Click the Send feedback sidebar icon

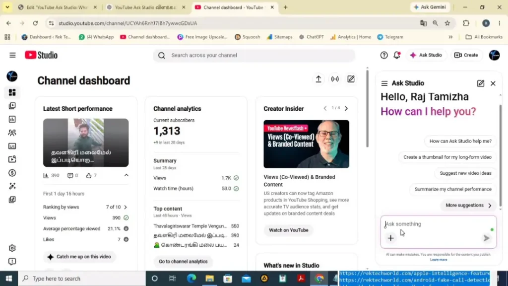point(12,261)
